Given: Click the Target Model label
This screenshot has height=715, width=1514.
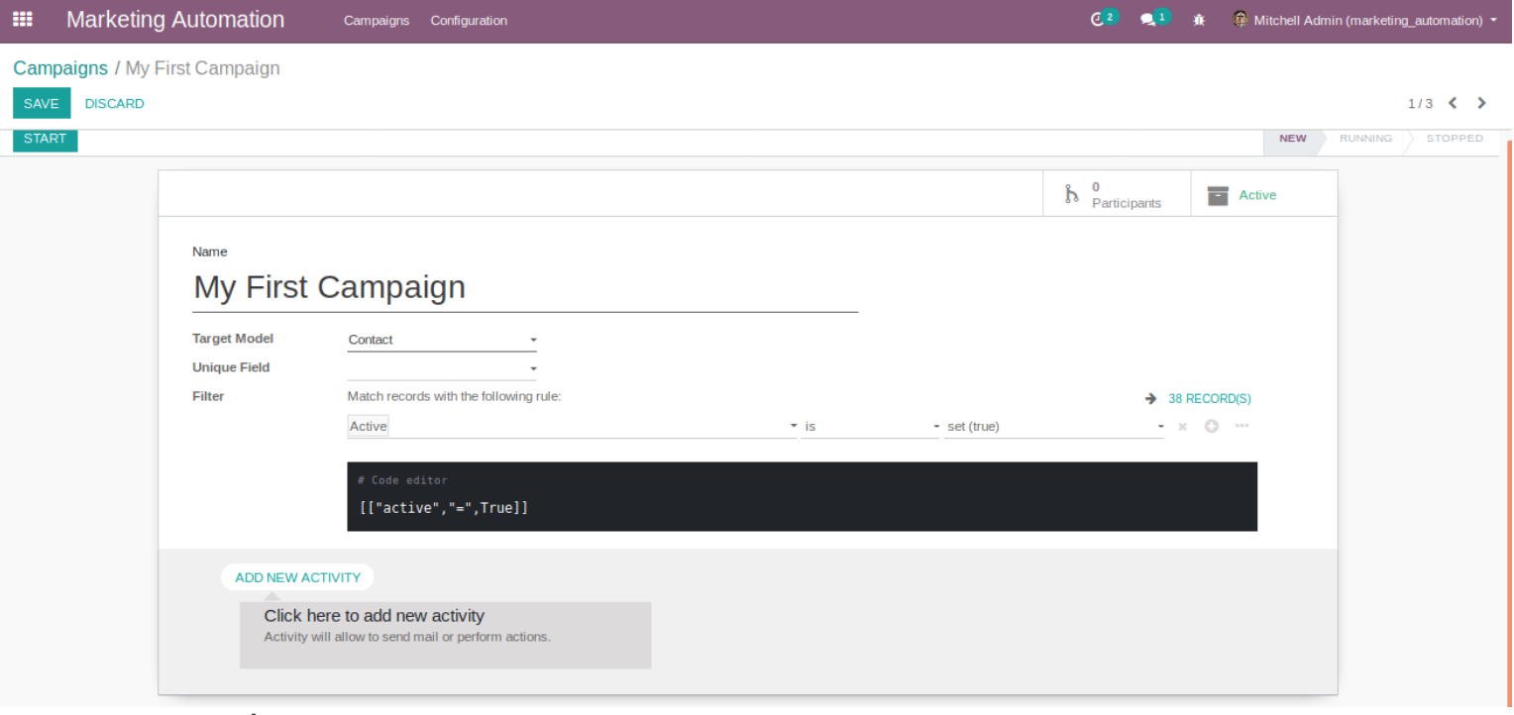Looking at the screenshot, I should pos(233,339).
